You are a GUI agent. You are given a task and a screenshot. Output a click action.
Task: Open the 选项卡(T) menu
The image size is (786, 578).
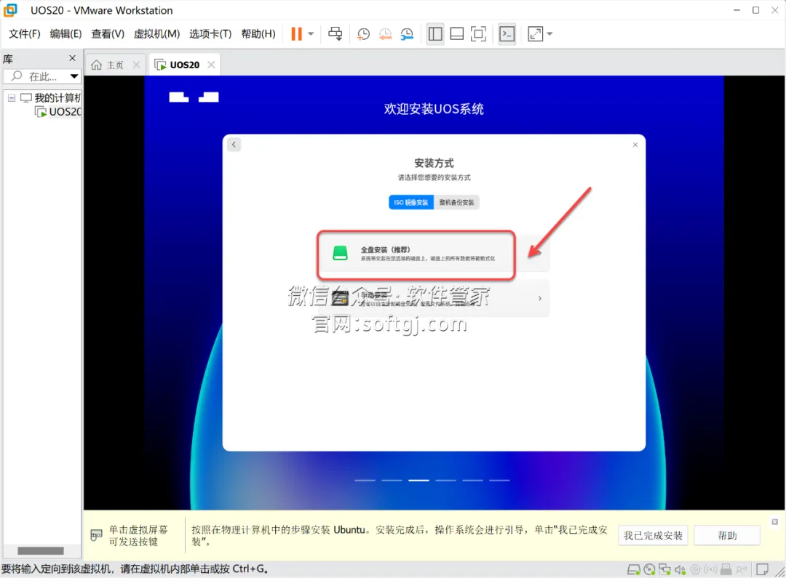pyautogui.click(x=210, y=33)
